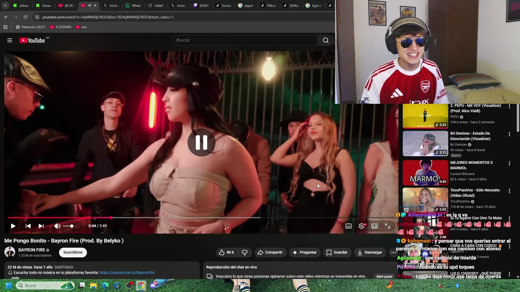Screen dimensions: 520x292
Task: Click the search magnifier button
Action: pyautogui.click(x=326, y=40)
